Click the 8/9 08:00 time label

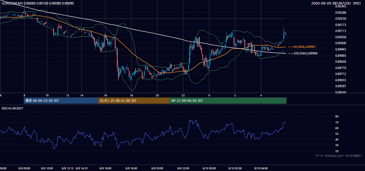(24, 168)
